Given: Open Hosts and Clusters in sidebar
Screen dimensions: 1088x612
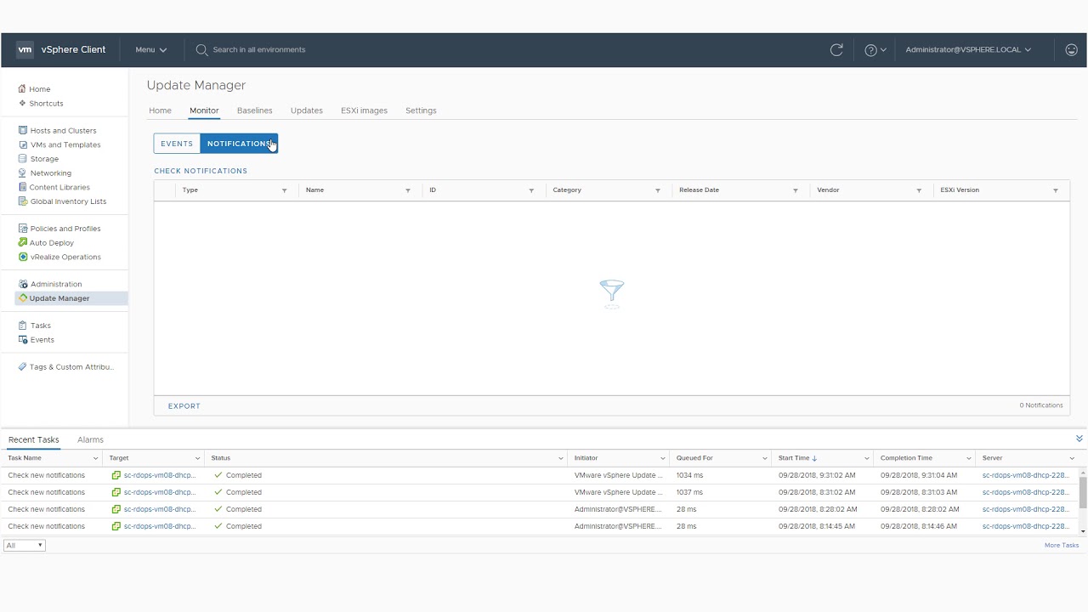Looking at the screenshot, I should tap(64, 131).
